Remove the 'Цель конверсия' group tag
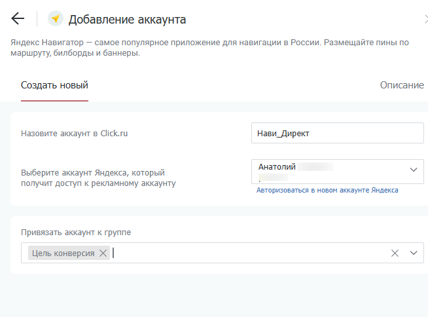The height and width of the screenshot is (317, 428). click(103, 253)
